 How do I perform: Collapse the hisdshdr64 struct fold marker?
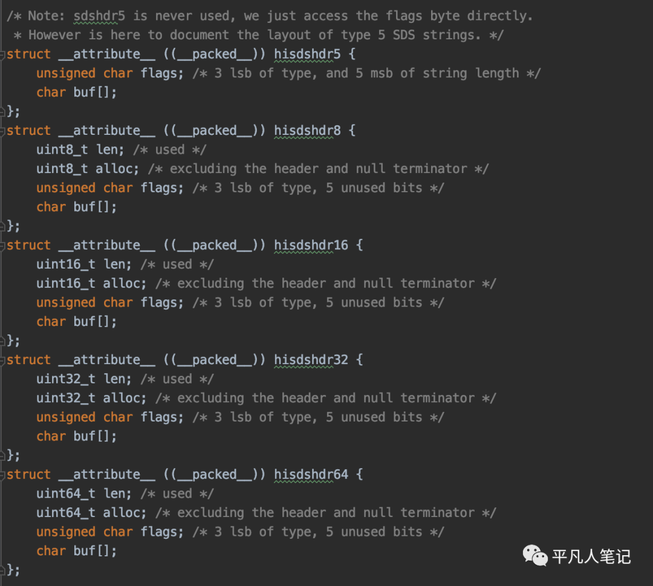point(2,475)
